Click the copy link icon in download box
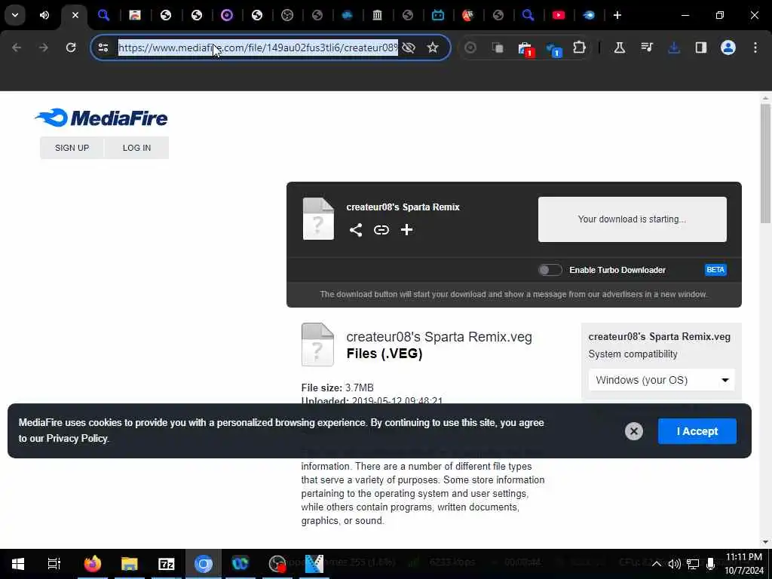 pos(381,230)
